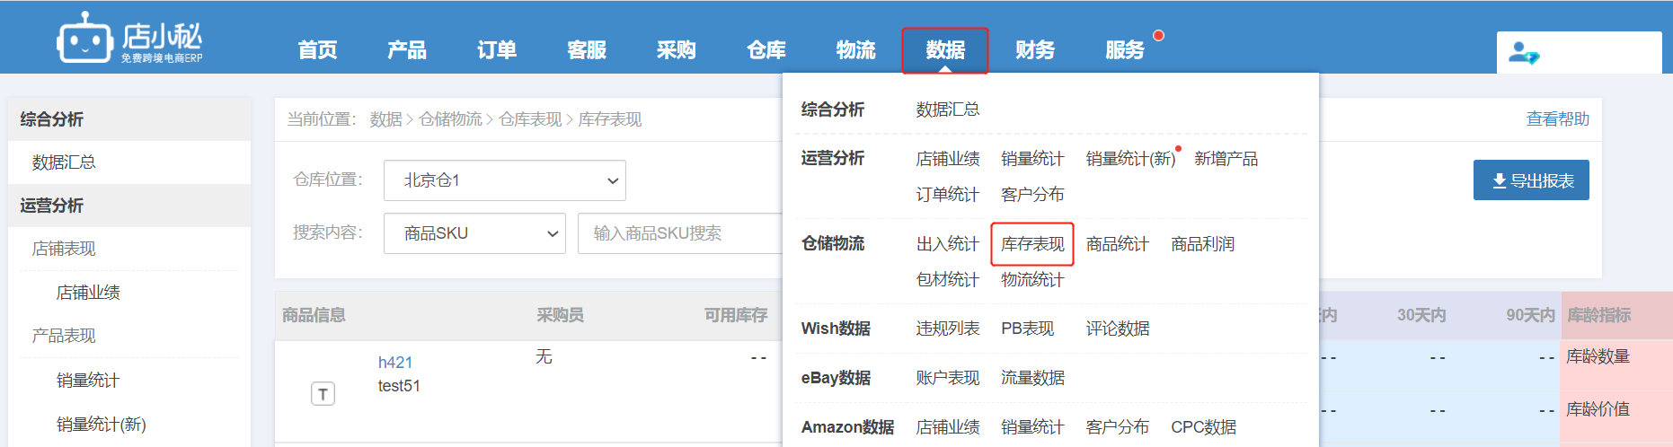Select 新增产品 in the dropdown menu
The image size is (1673, 447).
[x=1226, y=159]
